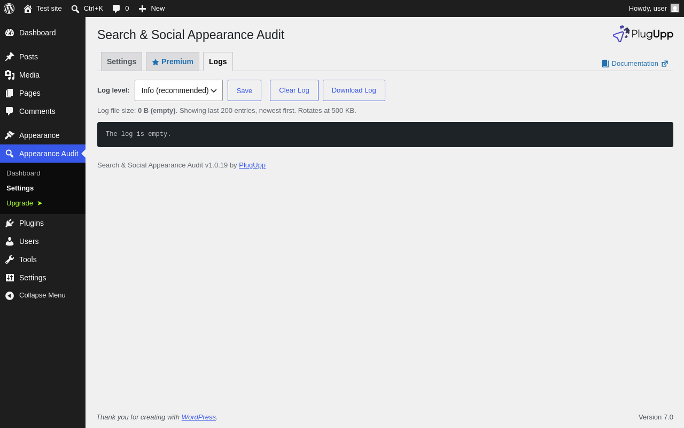Open the Log level dropdown
Image resolution: width=684 pixels, height=428 pixels.
pos(178,90)
